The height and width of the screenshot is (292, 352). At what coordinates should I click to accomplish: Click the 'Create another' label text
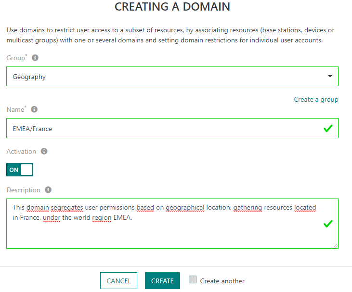tap(222, 281)
